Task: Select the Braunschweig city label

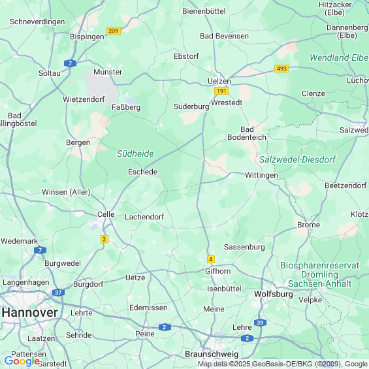Action: click(x=212, y=354)
